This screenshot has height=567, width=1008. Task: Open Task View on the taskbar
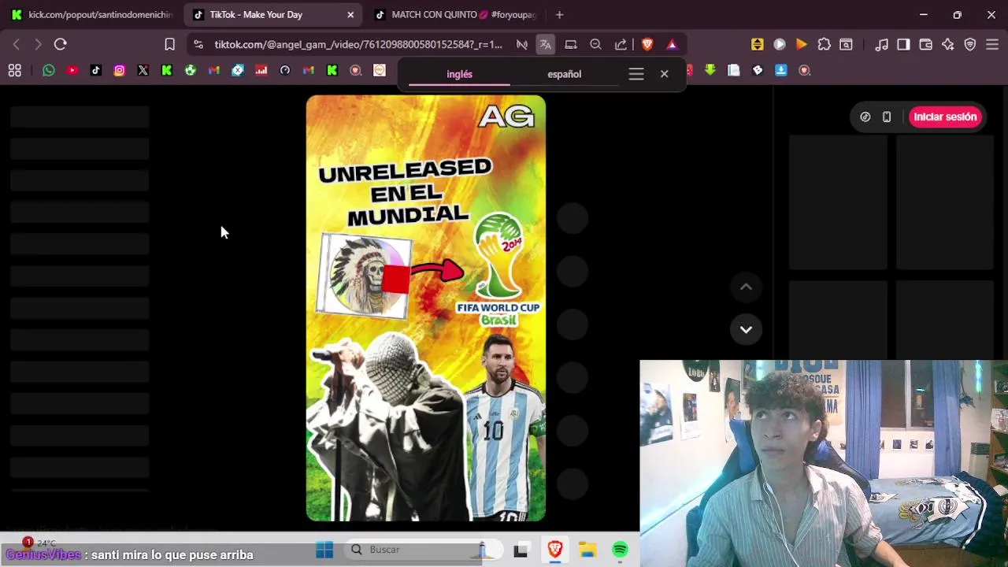click(x=521, y=550)
